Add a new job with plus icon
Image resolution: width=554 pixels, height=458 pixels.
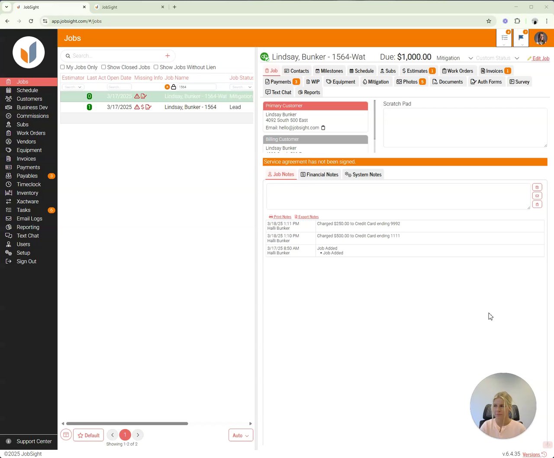pos(167,55)
